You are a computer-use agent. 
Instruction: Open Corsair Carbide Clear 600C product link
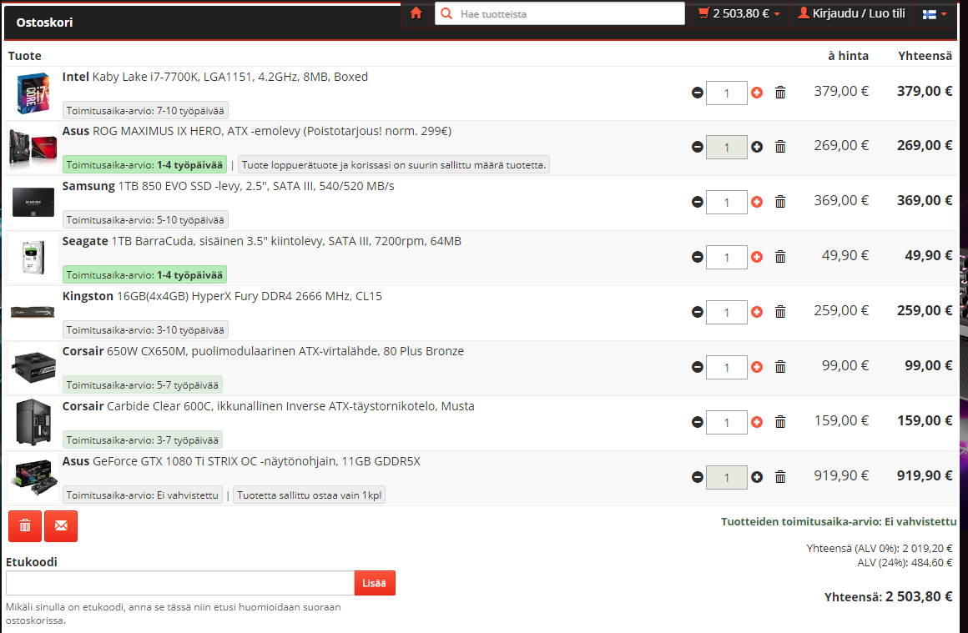269,406
